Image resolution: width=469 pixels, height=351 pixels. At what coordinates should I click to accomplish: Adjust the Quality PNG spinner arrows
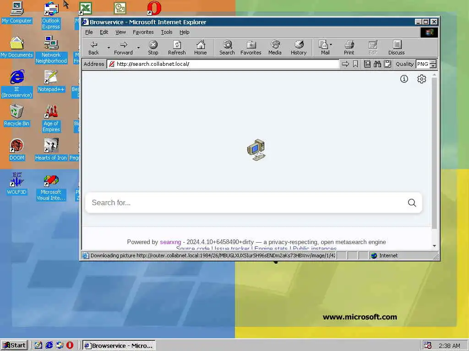coord(433,64)
